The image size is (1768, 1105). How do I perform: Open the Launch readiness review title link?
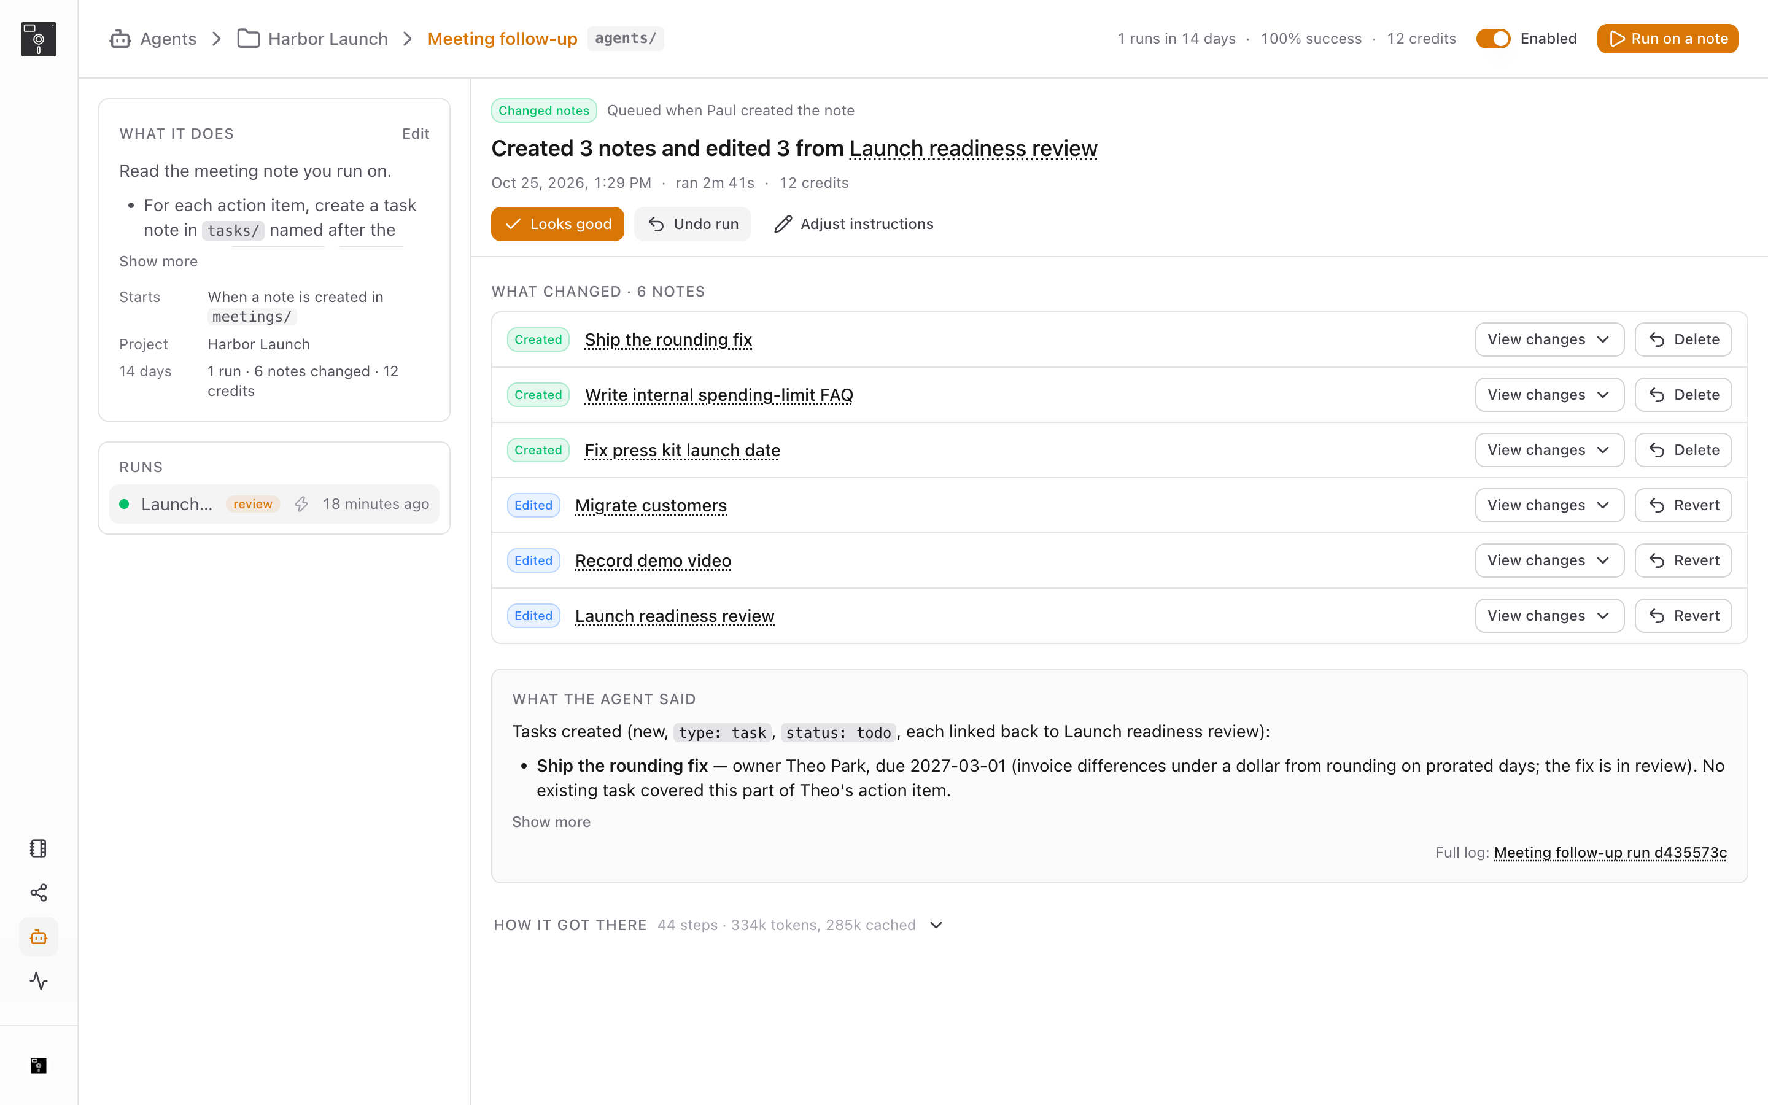coord(973,149)
